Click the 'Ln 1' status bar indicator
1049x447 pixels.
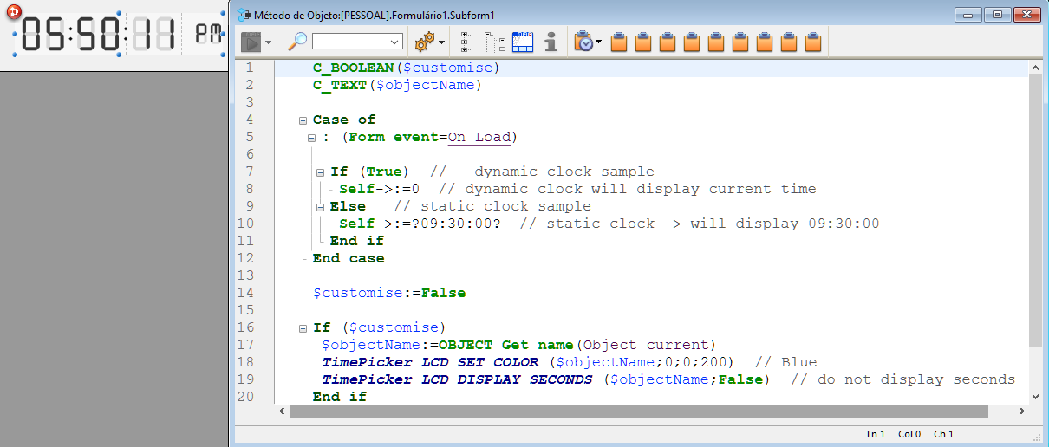[876, 434]
